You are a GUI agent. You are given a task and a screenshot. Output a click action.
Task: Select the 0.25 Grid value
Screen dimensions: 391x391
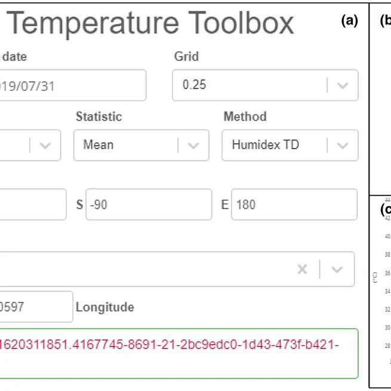tap(195, 85)
